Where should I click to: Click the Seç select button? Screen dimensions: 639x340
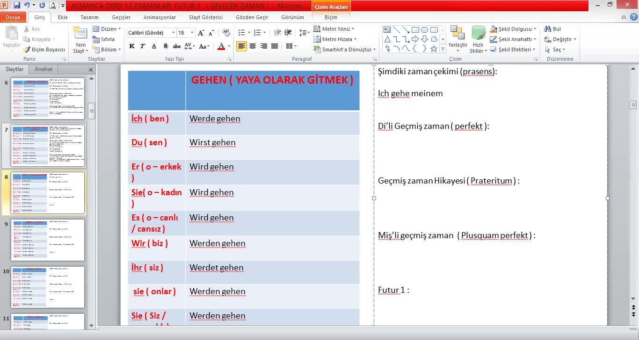555,50
